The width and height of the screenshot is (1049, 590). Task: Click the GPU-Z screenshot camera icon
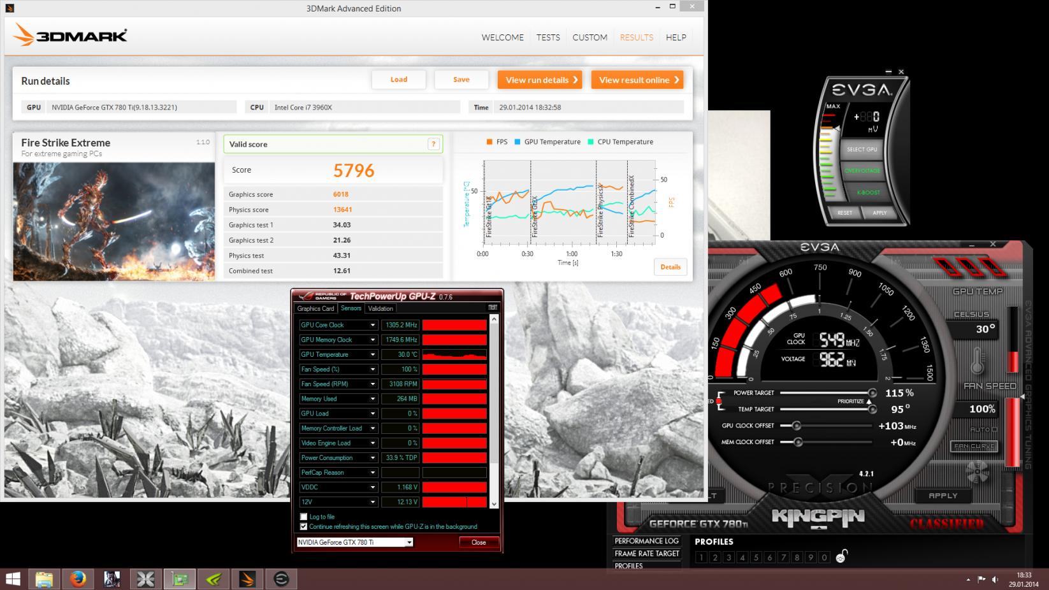(x=493, y=308)
